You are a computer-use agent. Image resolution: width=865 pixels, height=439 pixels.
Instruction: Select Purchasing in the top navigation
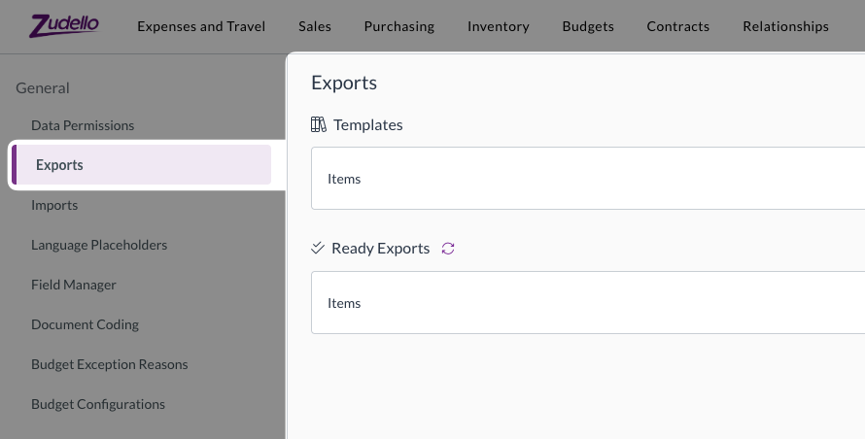pos(399,26)
